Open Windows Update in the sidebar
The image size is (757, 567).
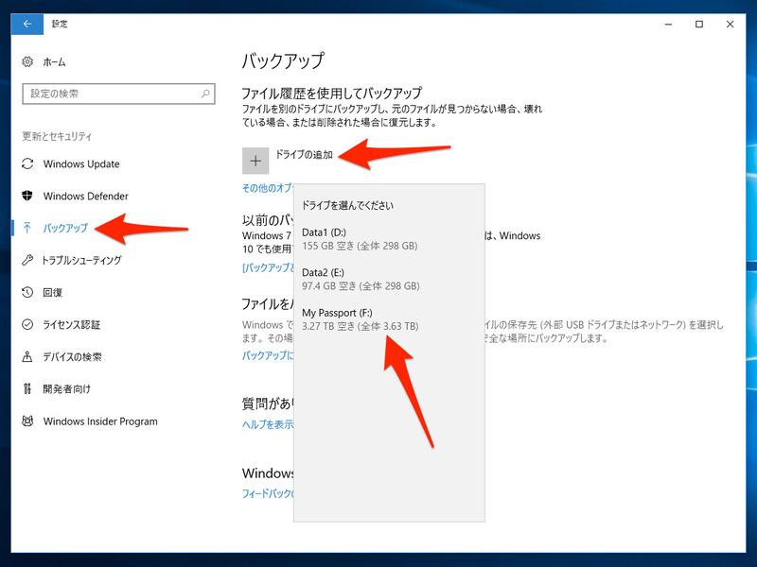pos(81,163)
